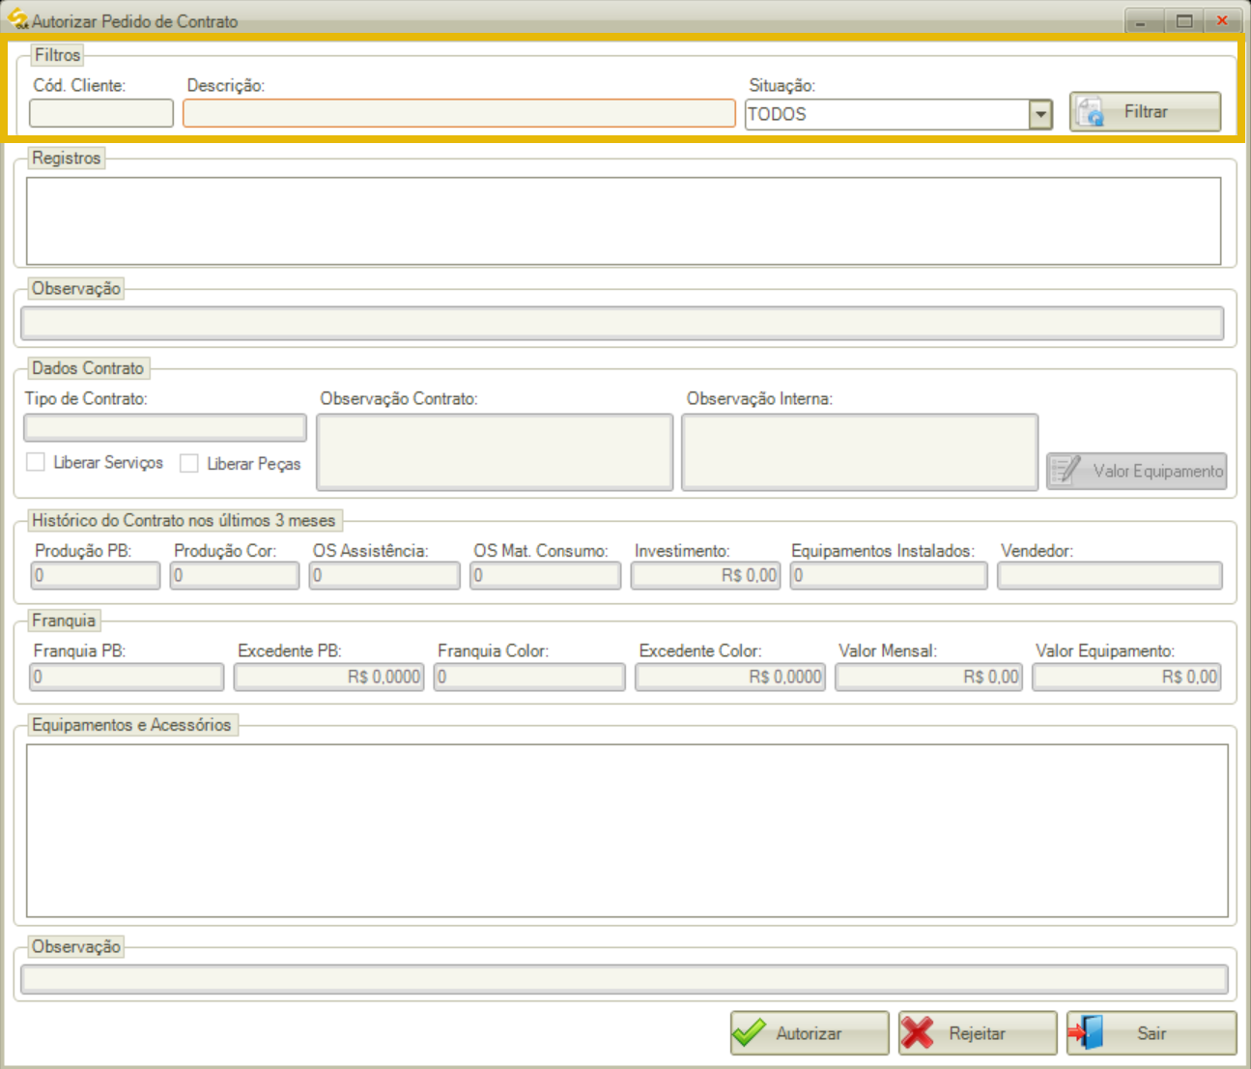Screen dimensions: 1251x1069
Task: Enable the Liberar Serviços checkbox
Action: click(36, 462)
